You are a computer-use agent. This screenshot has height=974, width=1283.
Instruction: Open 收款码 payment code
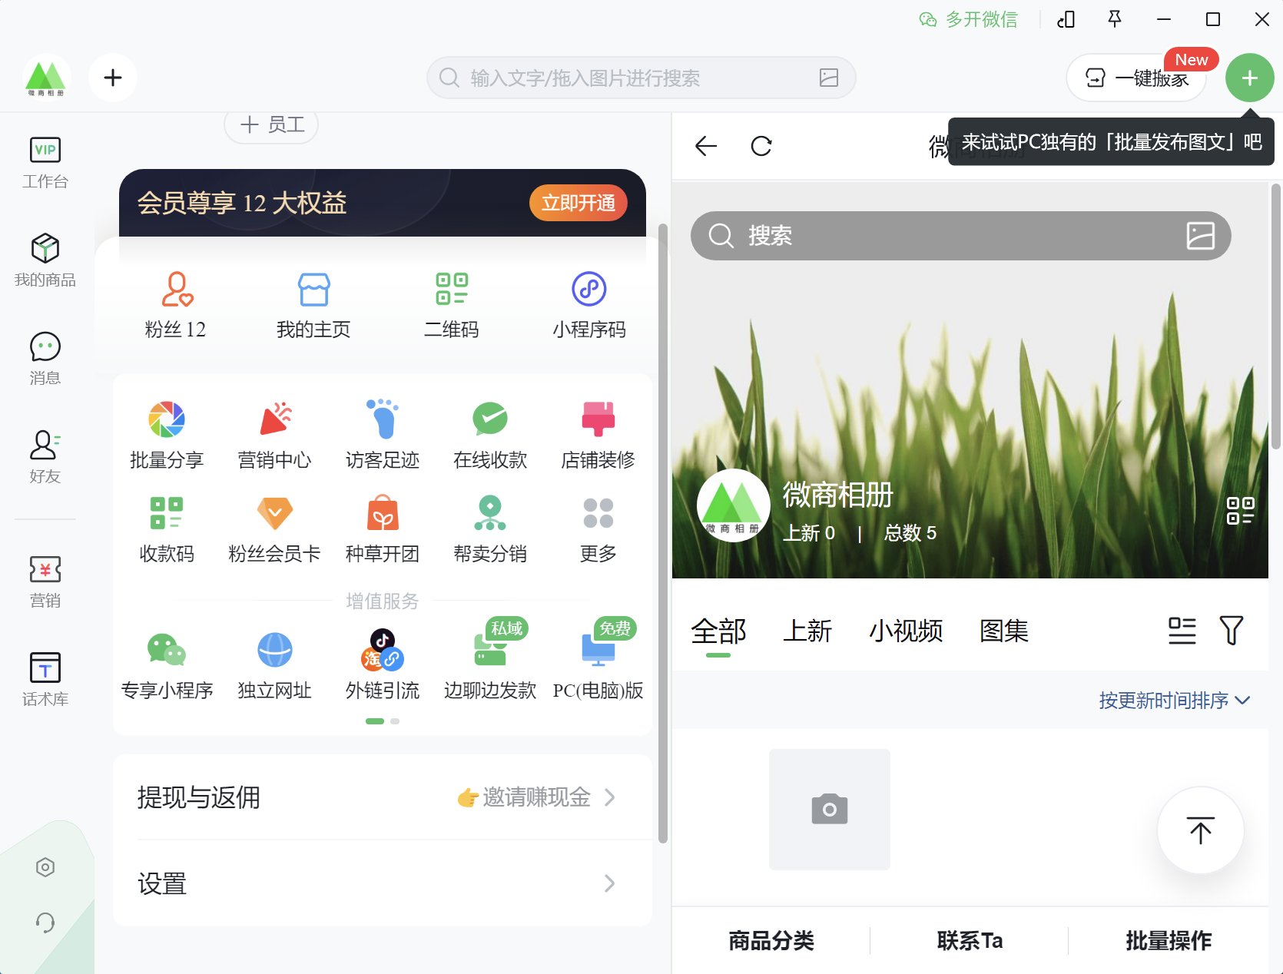[167, 530]
